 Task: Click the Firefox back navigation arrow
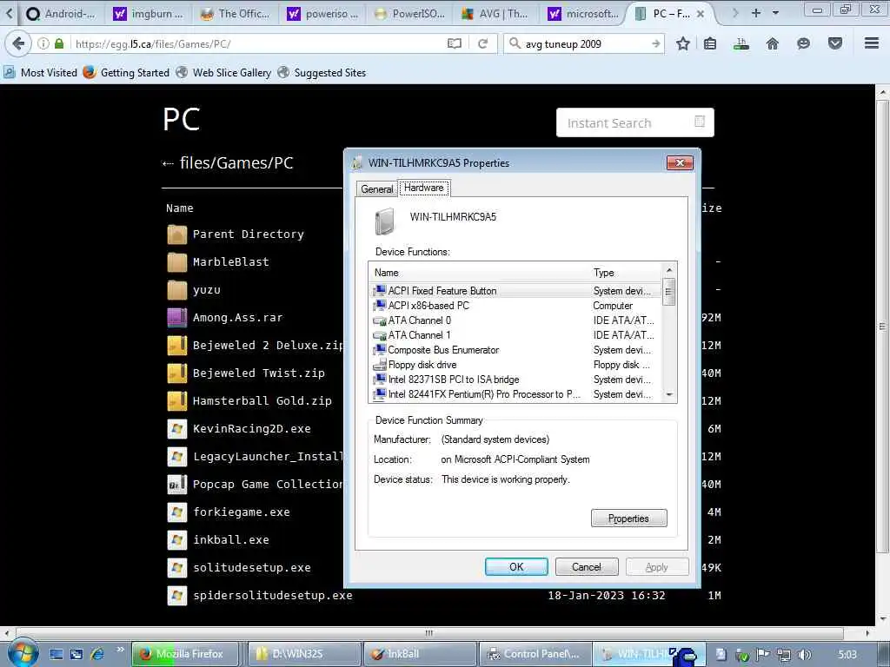[18, 43]
